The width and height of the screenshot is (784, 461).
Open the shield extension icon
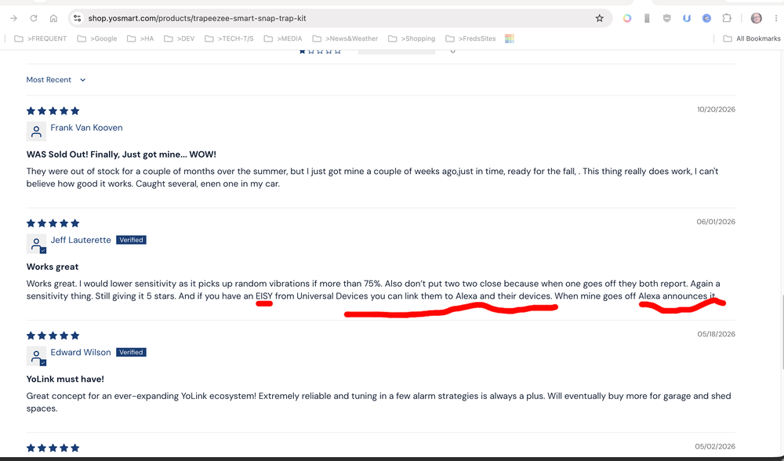pyautogui.click(x=666, y=19)
